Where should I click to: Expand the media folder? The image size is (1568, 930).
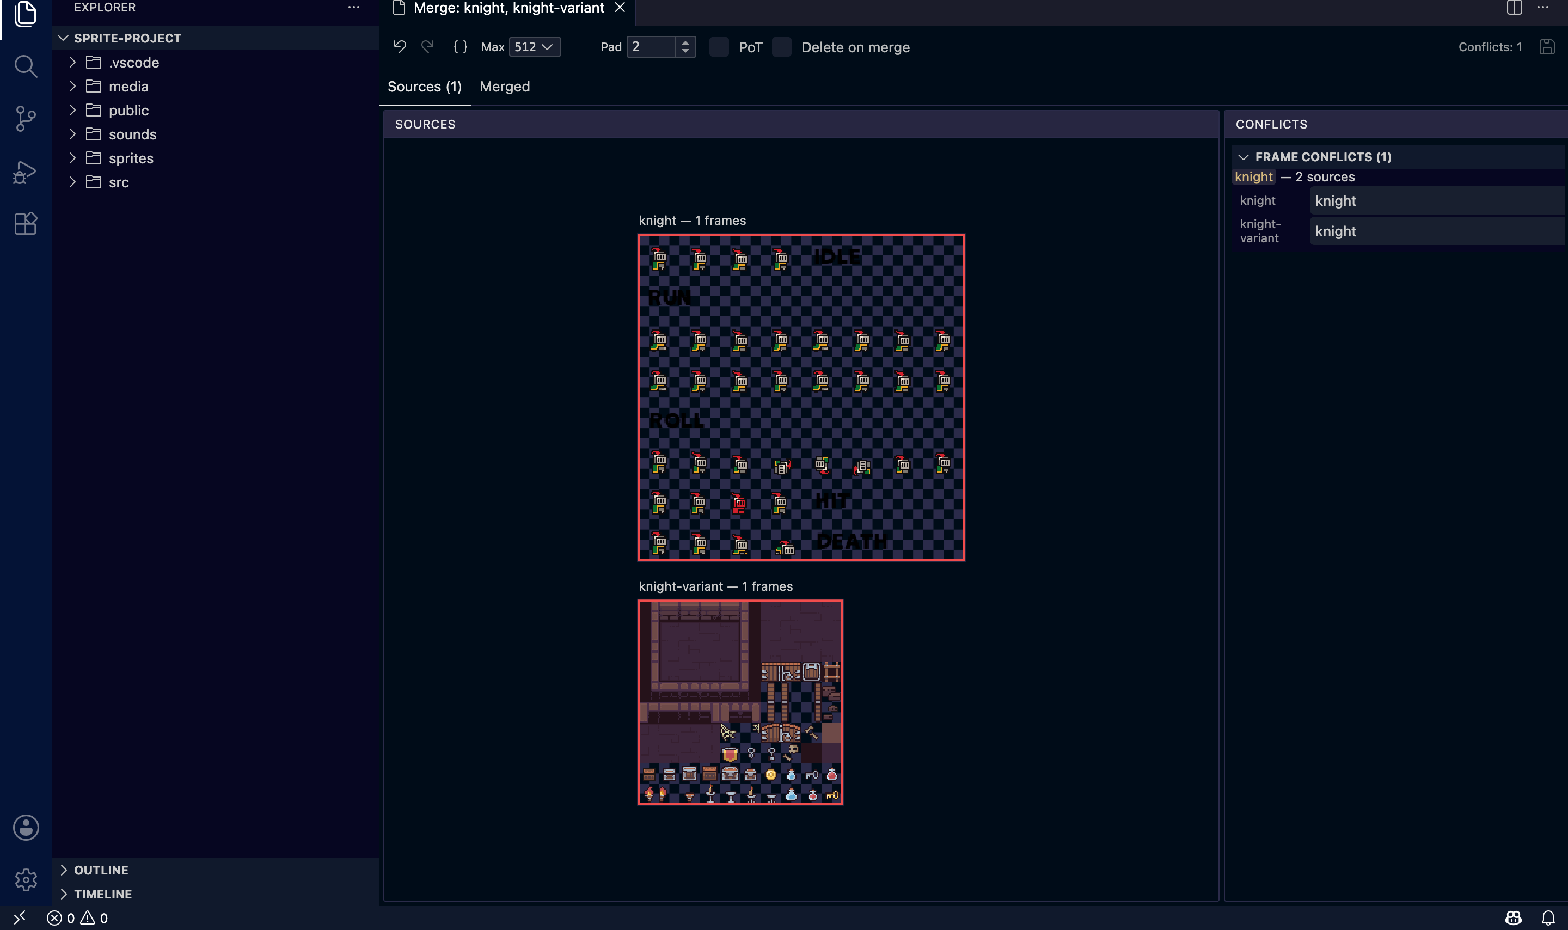pos(72,86)
